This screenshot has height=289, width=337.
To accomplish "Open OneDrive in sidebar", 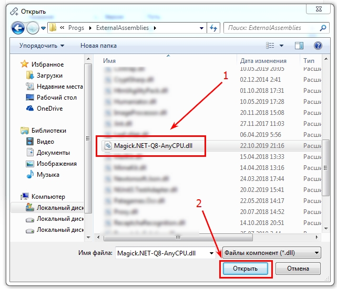I will click(x=49, y=109).
